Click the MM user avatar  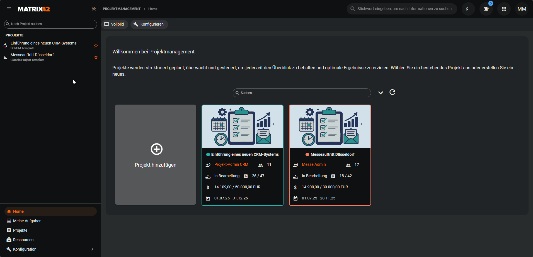point(522,9)
